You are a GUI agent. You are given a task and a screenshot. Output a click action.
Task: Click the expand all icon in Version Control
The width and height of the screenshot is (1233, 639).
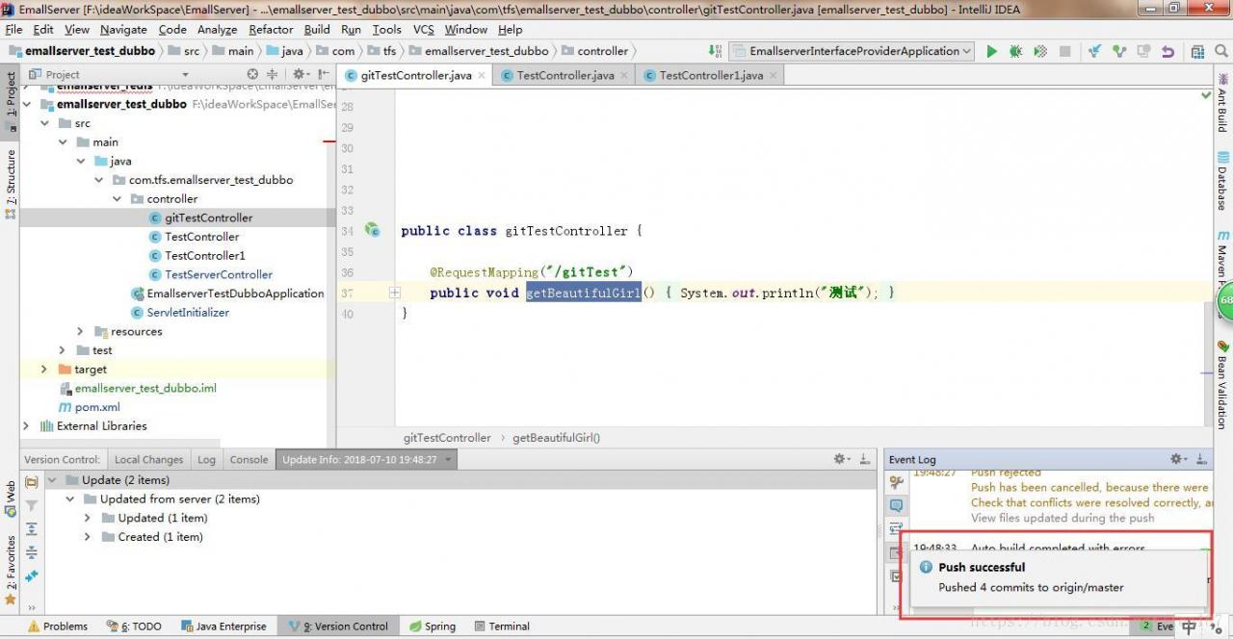point(32,528)
